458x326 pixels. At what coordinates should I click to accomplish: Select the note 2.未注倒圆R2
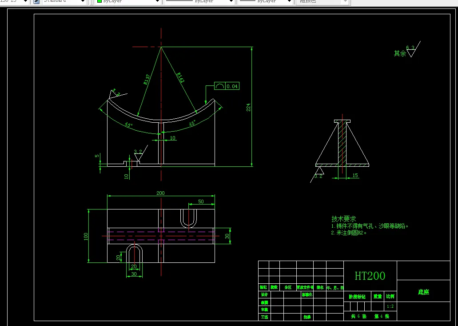point(349,233)
